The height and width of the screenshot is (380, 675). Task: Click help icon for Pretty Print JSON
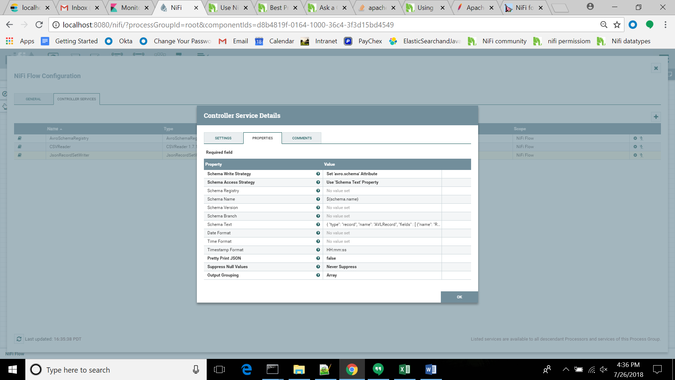pos(318,258)
